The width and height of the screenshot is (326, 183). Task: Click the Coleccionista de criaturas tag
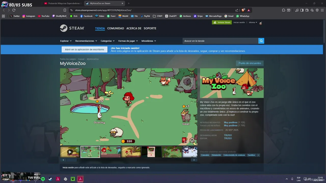[x=234, y=155]
